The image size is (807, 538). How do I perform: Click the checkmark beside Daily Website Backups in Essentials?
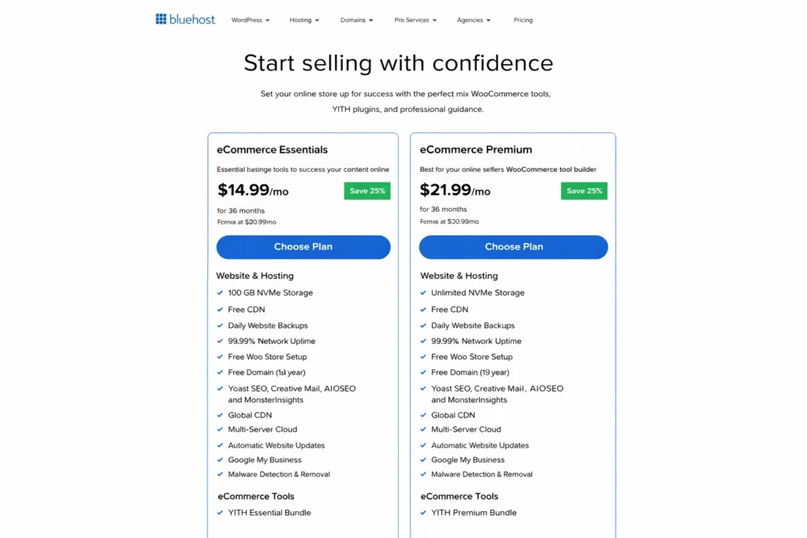pyautogui.click(x=219, y=325)
